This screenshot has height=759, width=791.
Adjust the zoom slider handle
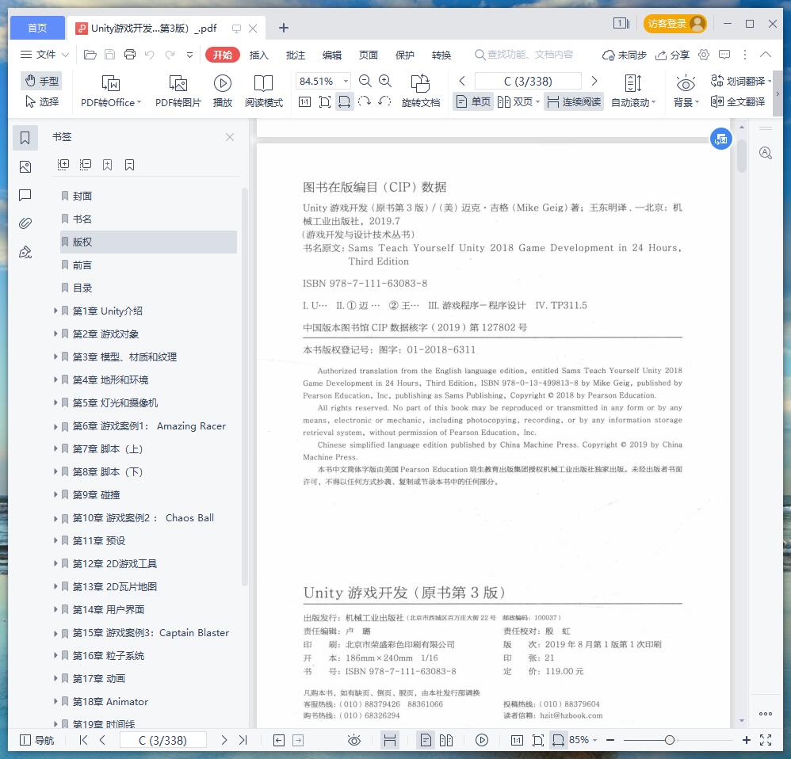(670, 740)
